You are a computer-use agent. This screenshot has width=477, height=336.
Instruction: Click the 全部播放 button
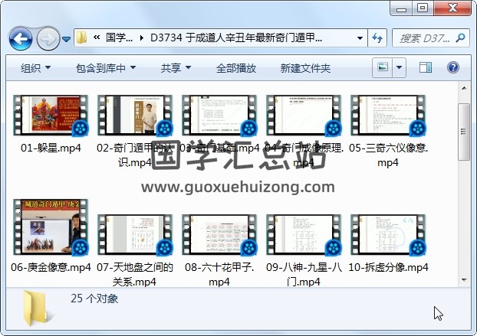[x=236, y=68]
